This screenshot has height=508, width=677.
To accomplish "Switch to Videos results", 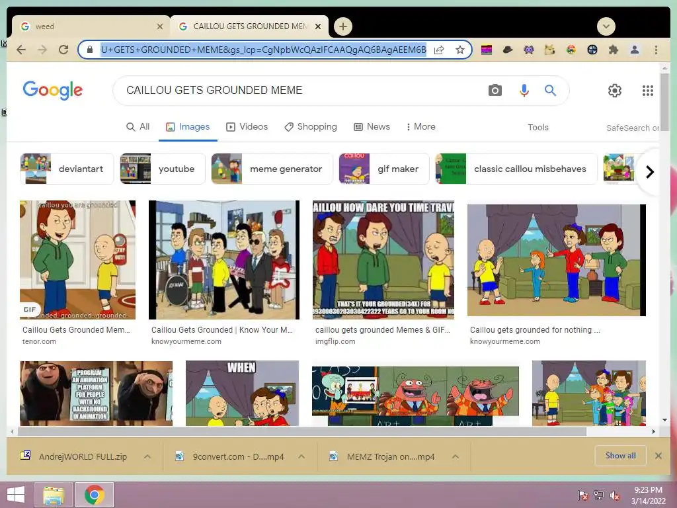I will [247, 126].
